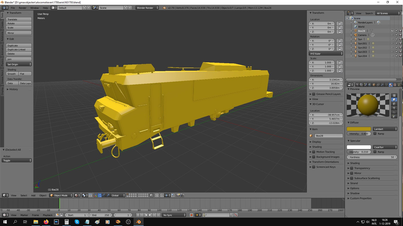The image size is (403, 226).
Task: Enable the Transparency checkbox
Action: [x=352, y=168]
